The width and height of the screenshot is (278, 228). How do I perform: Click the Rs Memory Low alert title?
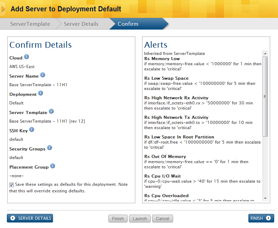point(162,59)
